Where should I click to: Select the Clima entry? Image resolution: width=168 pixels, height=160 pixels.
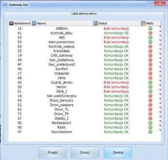click(61, 78)
